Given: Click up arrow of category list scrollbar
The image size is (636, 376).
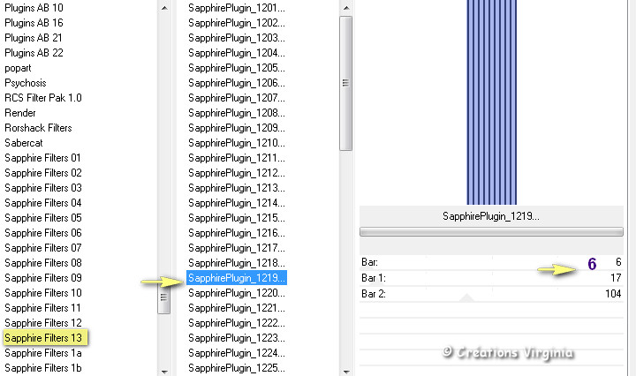Looking at the screenshot, I should 164,8.
